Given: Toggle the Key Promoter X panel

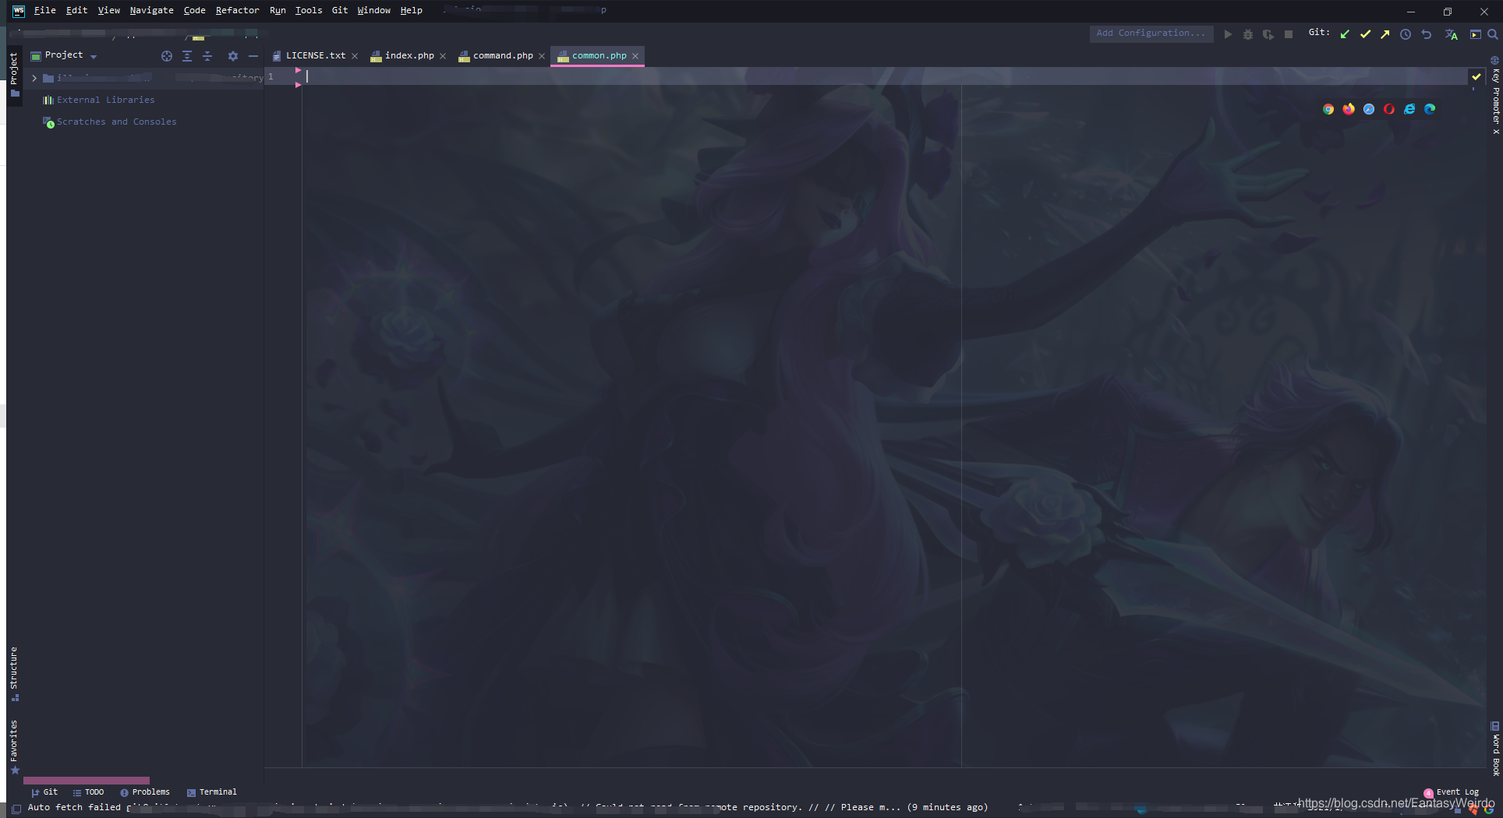Looking at the screenshot, I should 1495,95.
